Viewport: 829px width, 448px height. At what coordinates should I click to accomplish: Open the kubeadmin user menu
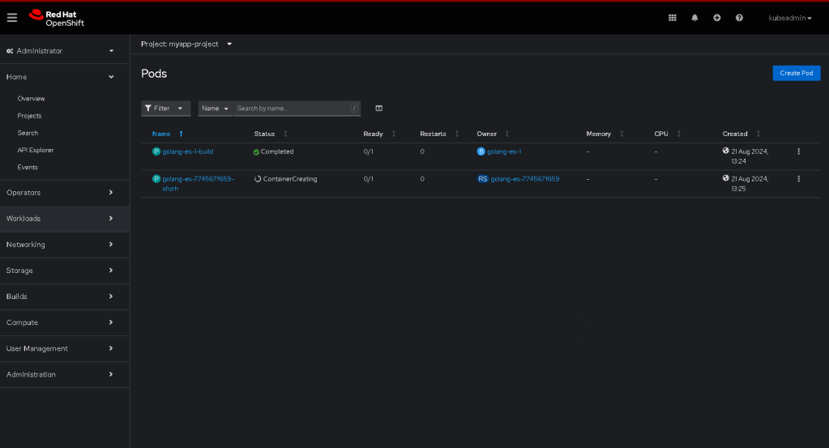pos(790,18)
